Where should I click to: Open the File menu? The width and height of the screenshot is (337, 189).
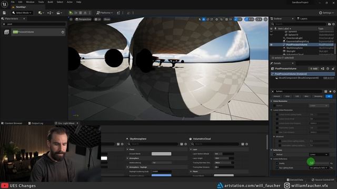coord(13,2)
